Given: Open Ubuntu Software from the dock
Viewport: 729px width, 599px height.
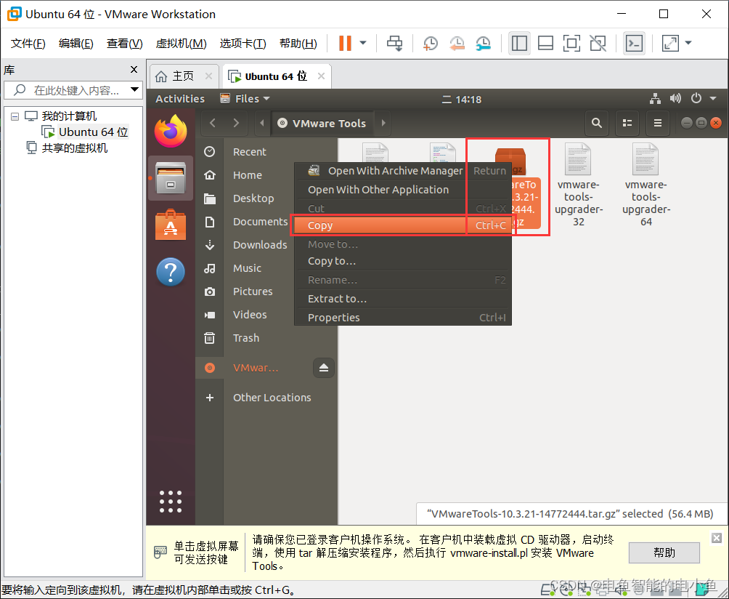Looking at the screenshot, I should pyautogui.click(x=171, y=225).
